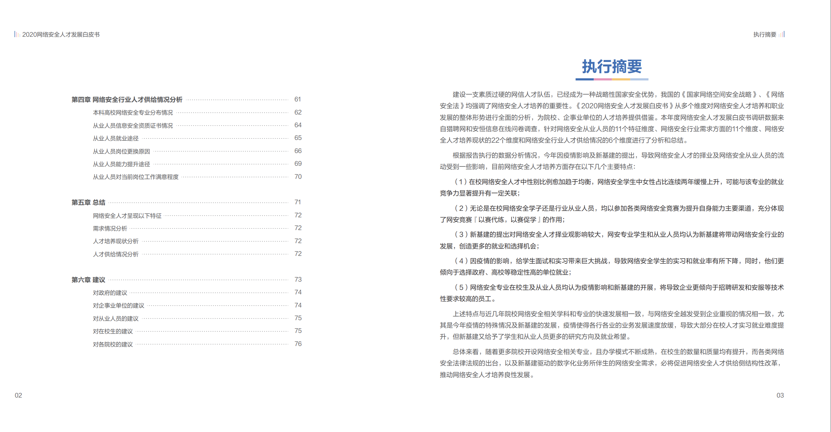Open 需求情况分析 in the contents

[109, 228]
